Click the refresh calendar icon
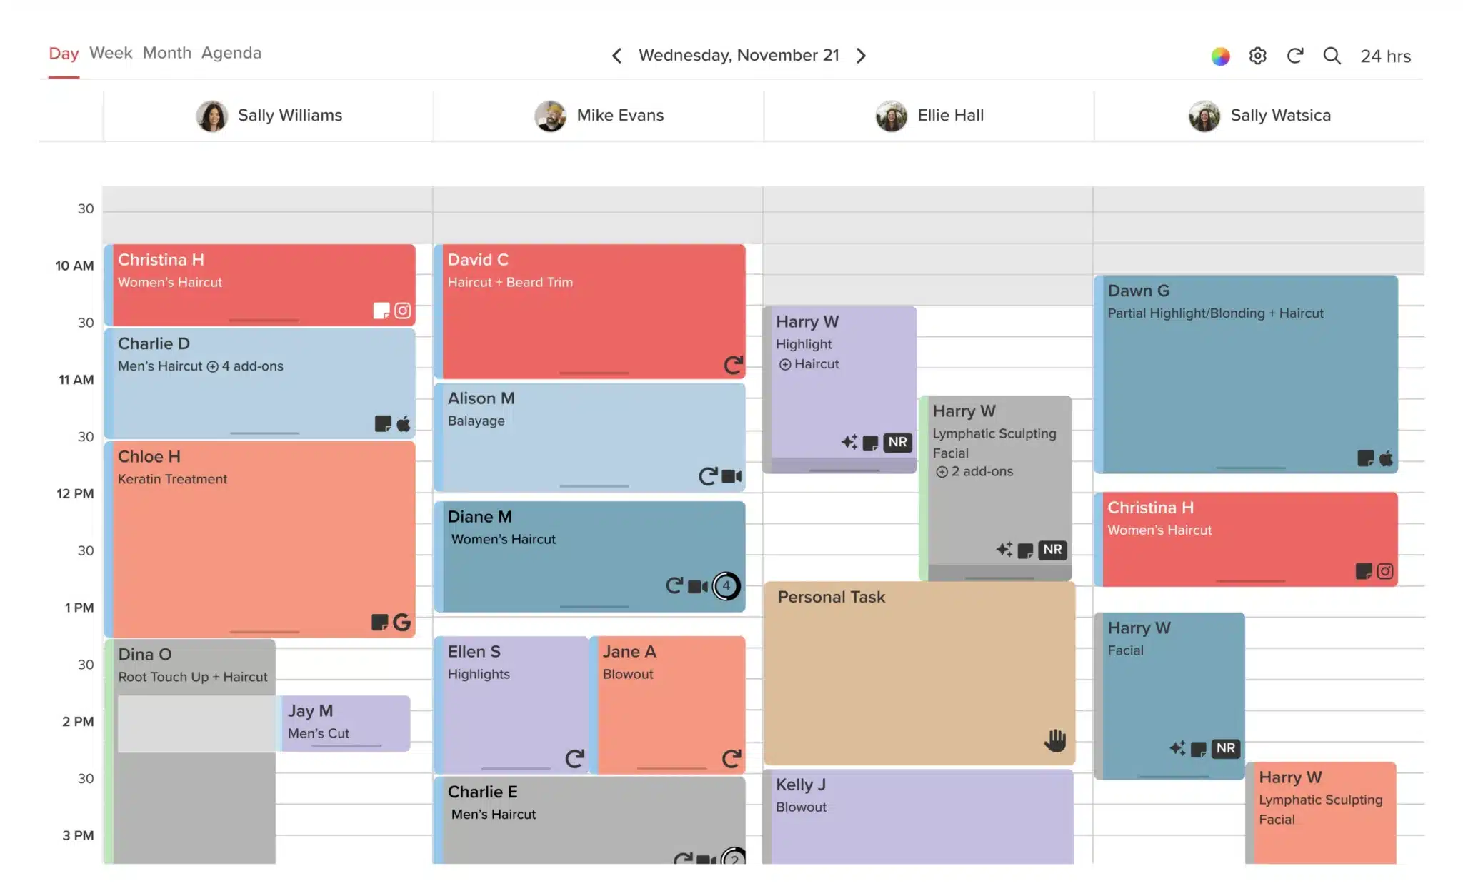Viewport: 1463px width, 896px height. point(1295,56)
